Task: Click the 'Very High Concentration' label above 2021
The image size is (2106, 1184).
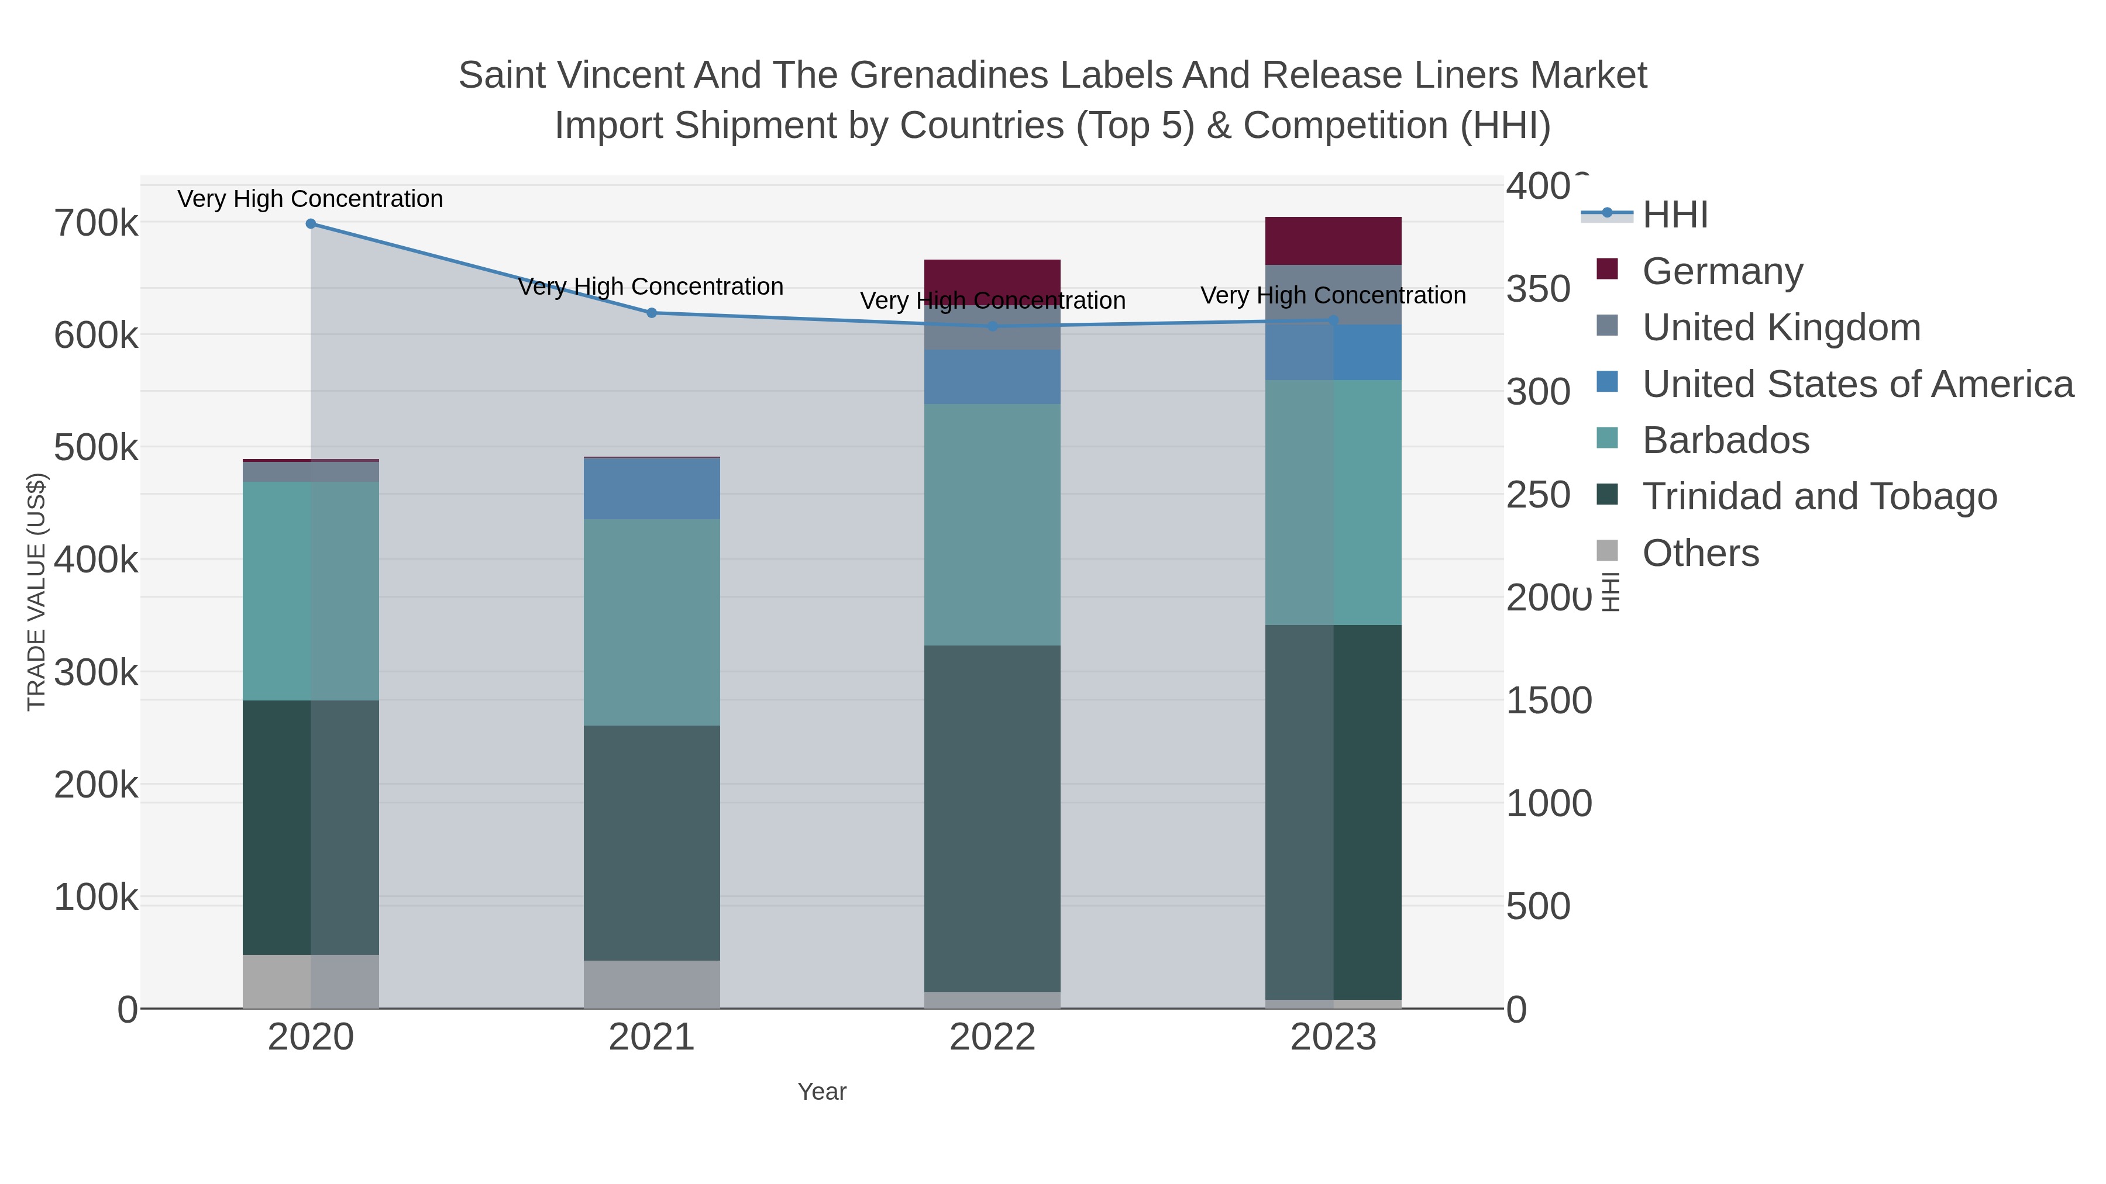Action: tap(651, 287)
